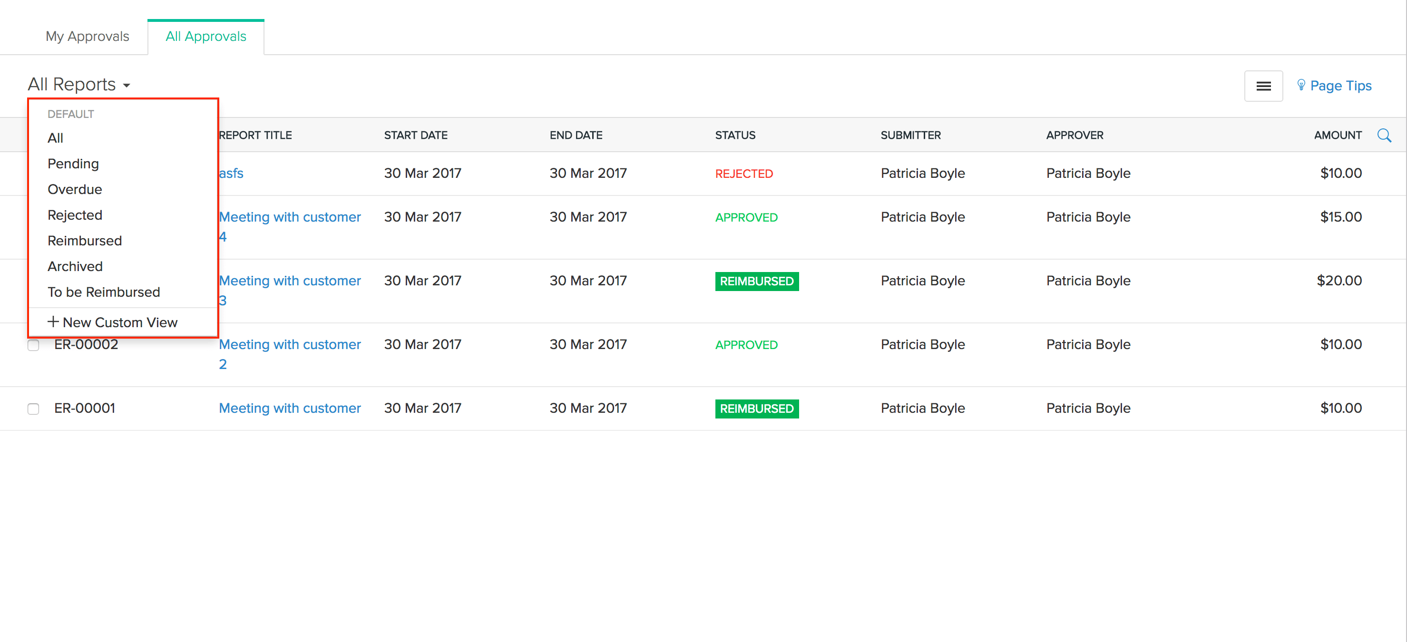Check the checkbox for report ER-00002
The width and height of the screenshot is (1407, 642).
(x=33, y=344)
